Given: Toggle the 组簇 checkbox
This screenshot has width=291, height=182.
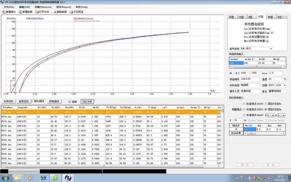Looking at the screenshot, I should tap(70, 102).
